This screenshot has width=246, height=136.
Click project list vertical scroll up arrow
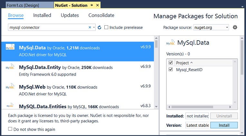point(235,62)
